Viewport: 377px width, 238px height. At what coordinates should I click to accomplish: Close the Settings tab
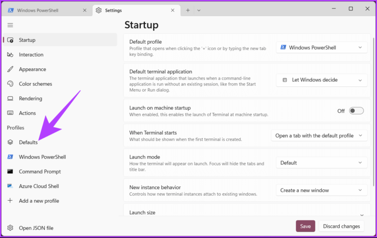(x=173, y=10)
